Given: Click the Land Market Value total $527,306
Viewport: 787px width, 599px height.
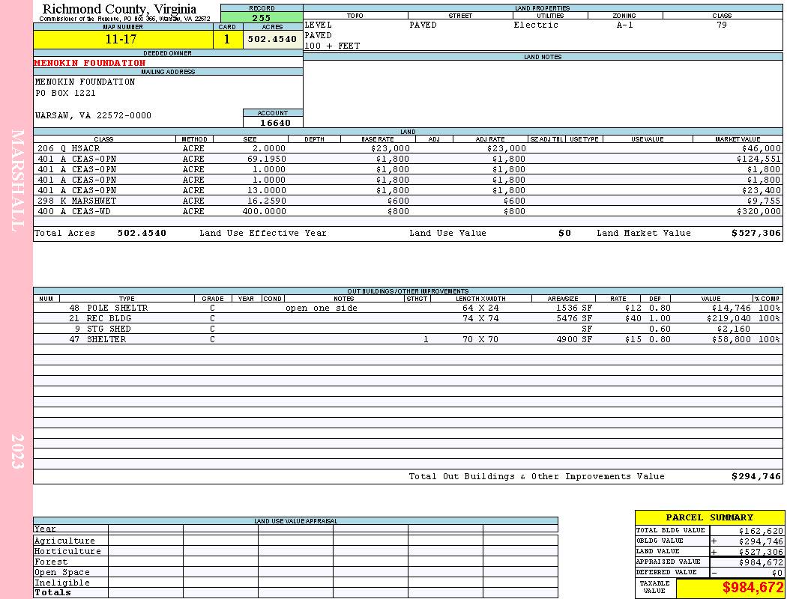Looking at the screenshot, I should [756, 233].
